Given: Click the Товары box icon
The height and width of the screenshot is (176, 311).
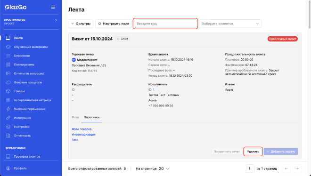Looking at the screenshot, I should coord(8,91).
